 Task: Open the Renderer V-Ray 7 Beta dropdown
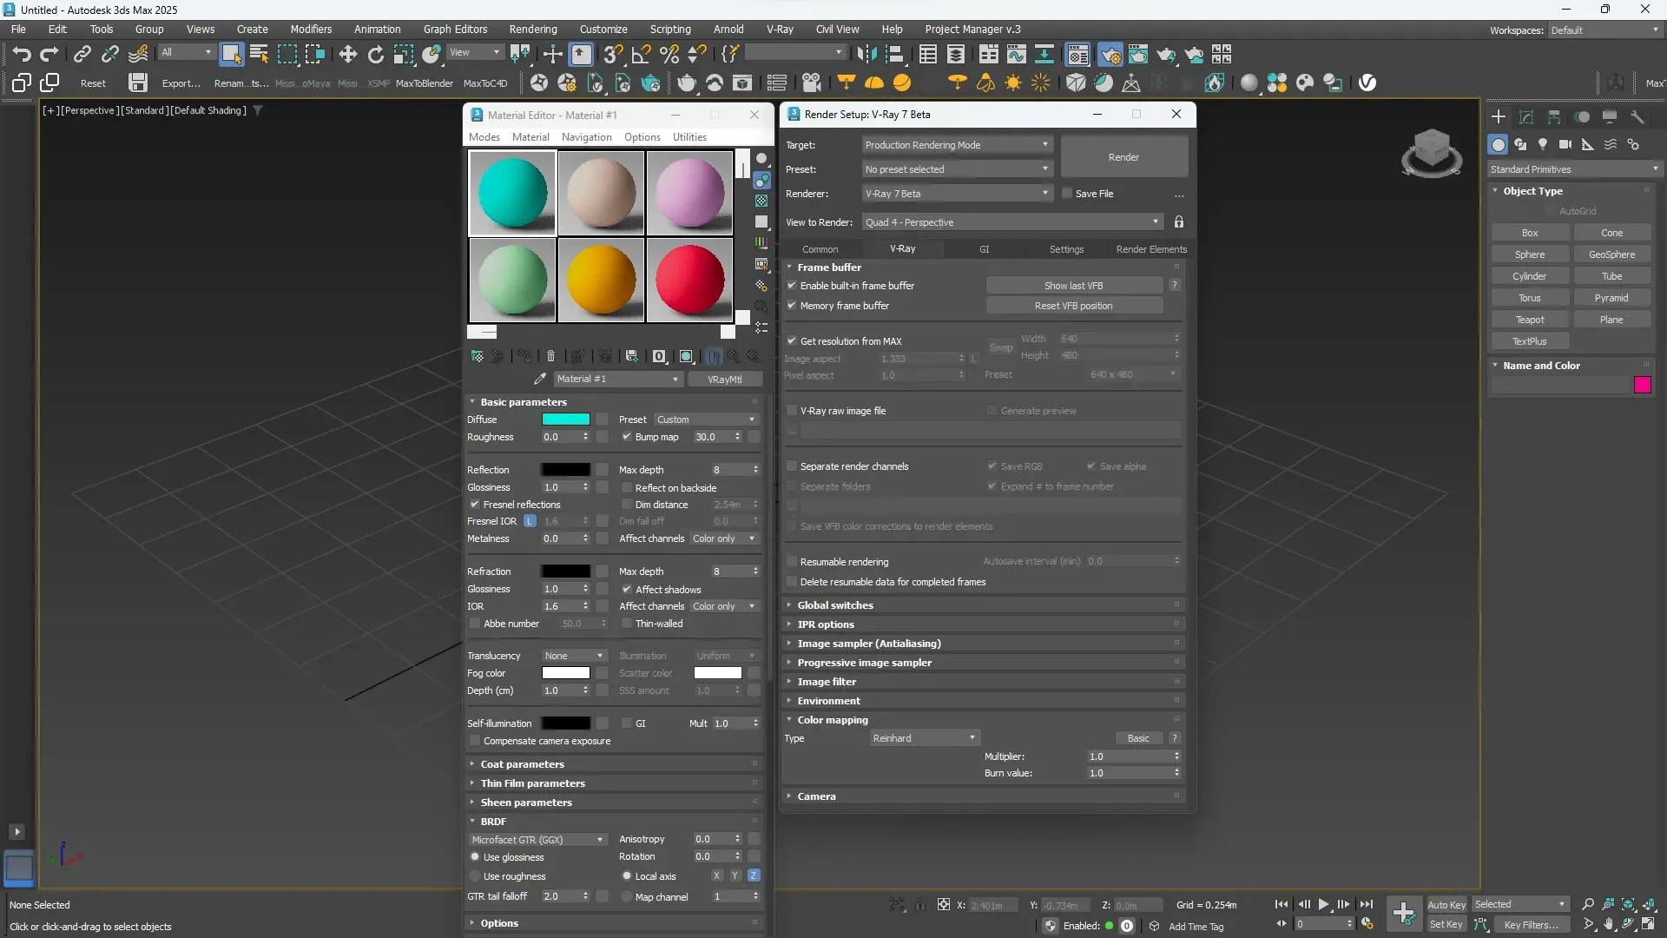coord(957,194)
